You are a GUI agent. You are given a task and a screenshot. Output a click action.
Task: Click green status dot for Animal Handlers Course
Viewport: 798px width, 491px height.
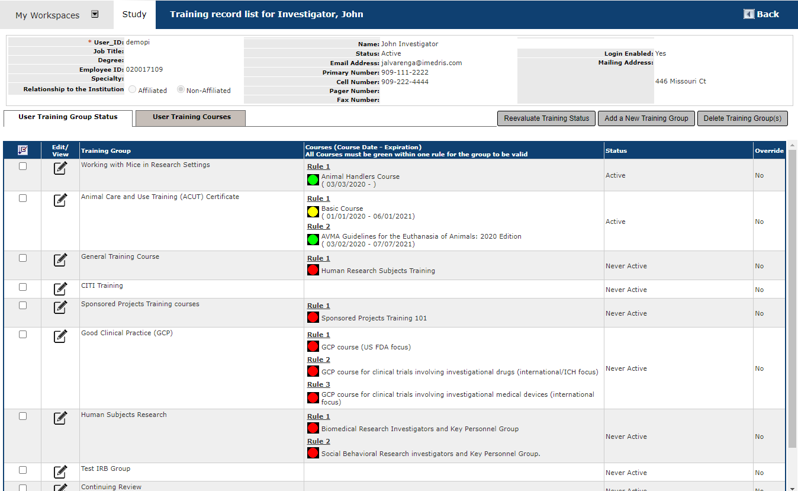[x=313, y=180]
